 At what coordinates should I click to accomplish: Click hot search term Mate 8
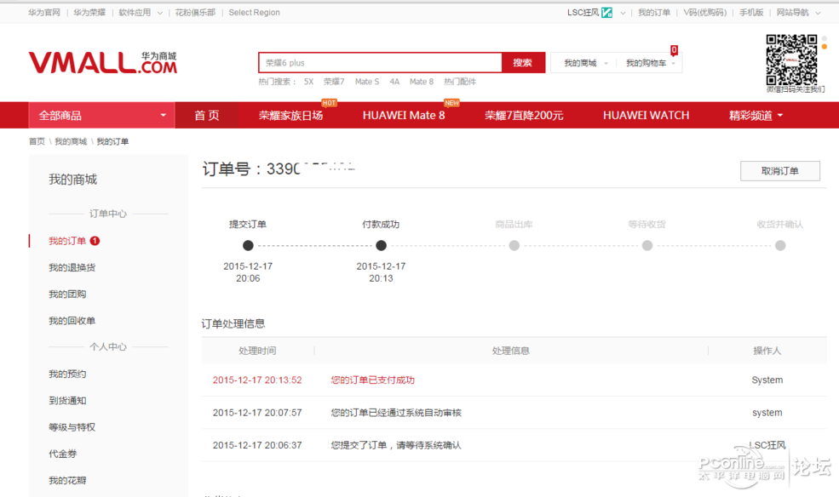click(422, 82)
